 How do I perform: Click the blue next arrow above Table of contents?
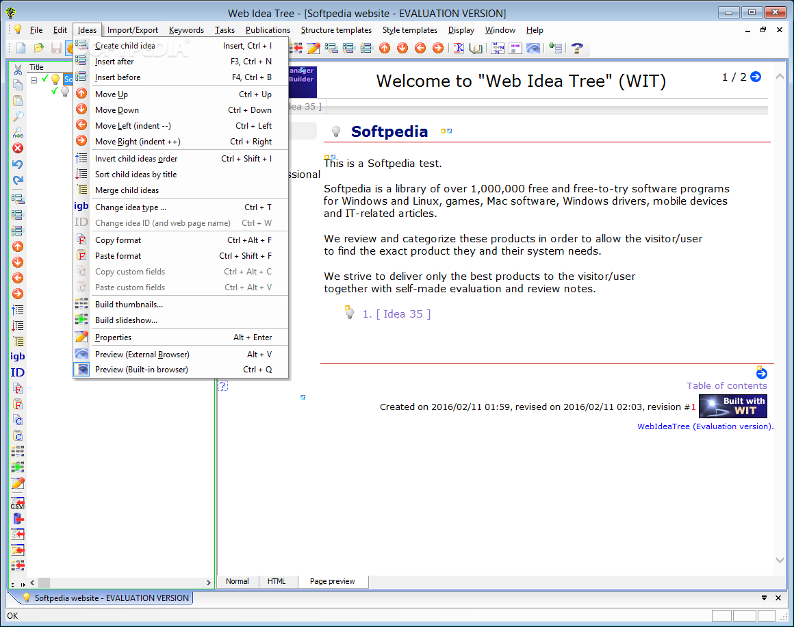tap(762, 374)
